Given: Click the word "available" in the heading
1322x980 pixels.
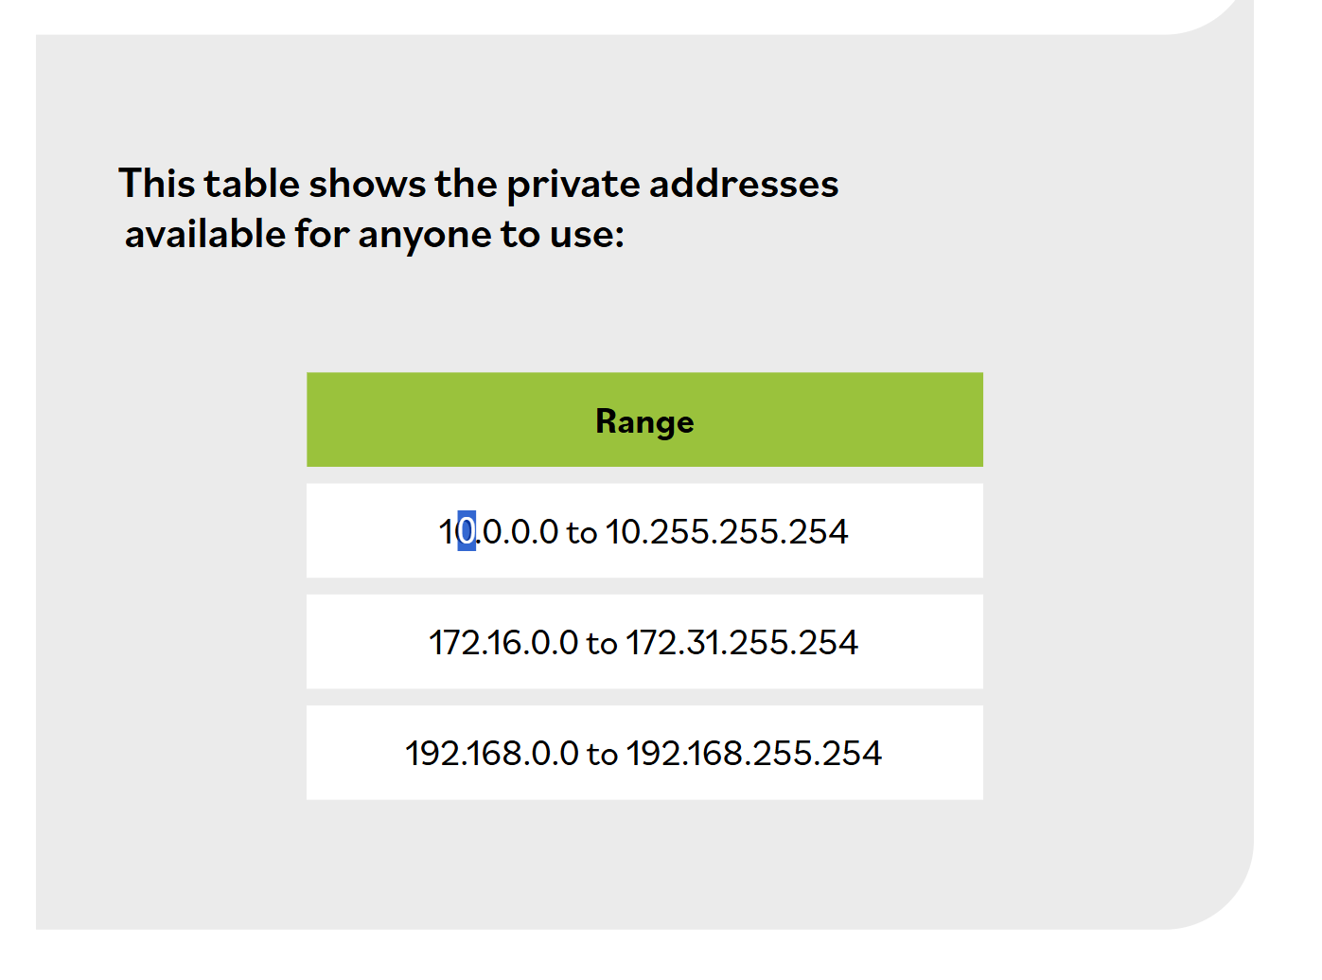Looking at the screenshot, I should [204, 235].
